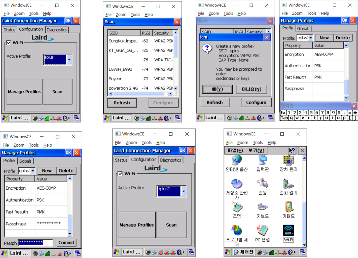Click Scan button in the eplus profile window
Image resolution: width=358 pixels, height=258 pixels.
tap(57, 92)
